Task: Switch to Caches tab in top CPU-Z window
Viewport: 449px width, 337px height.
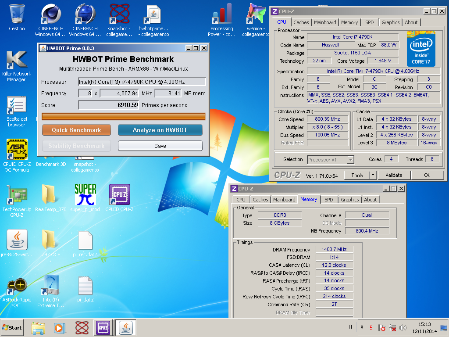Action: tap(301, 22)
